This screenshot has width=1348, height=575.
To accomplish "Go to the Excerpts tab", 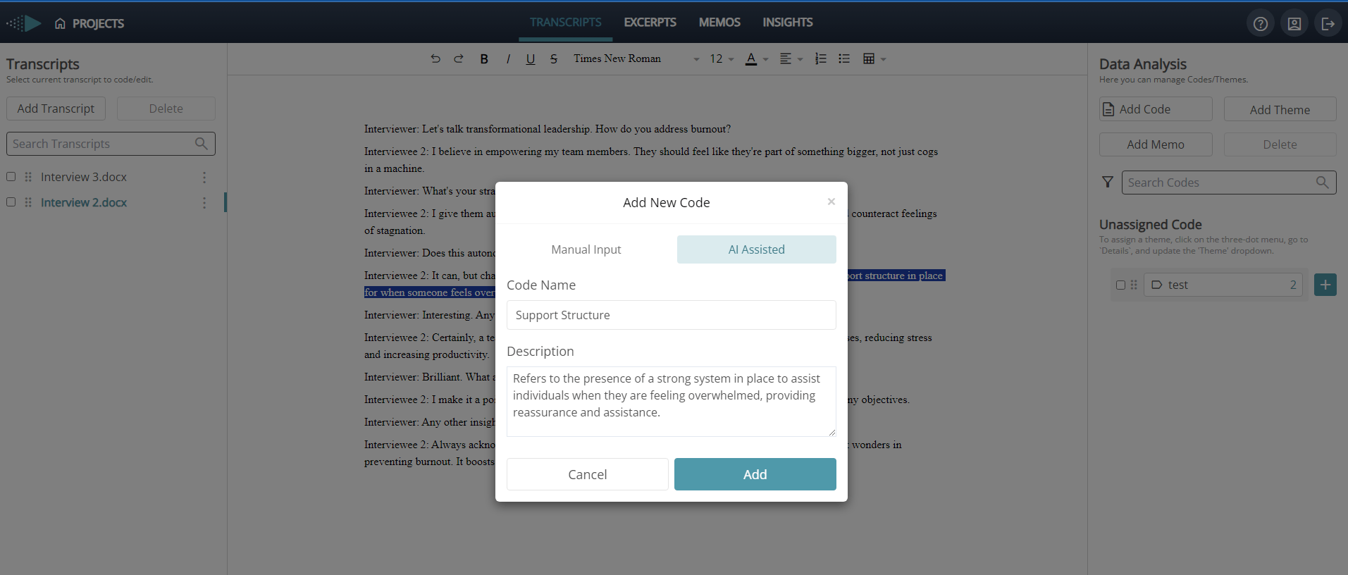I will click(650, 23).
